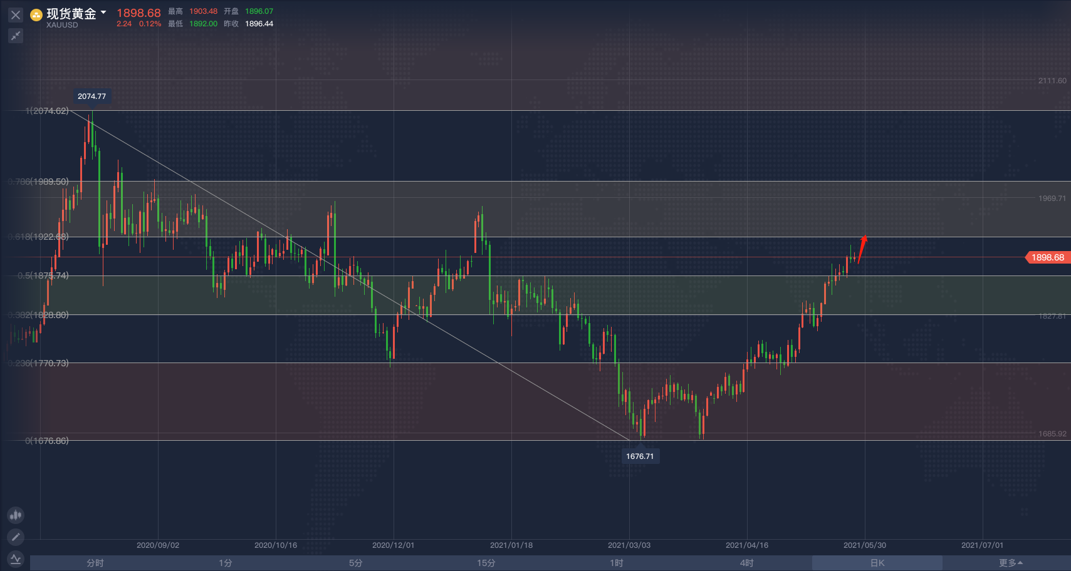This screenshot has height=571, width=1071.
Task: Click the Fibonacci 0.382(1828.80) level label
Action: [39, 315]
